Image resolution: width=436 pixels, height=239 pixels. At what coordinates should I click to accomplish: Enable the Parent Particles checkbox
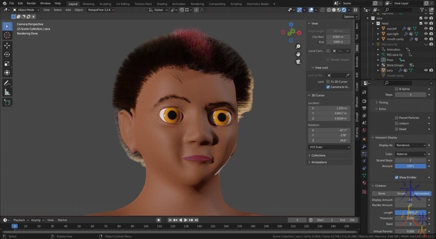coord(396,118)
